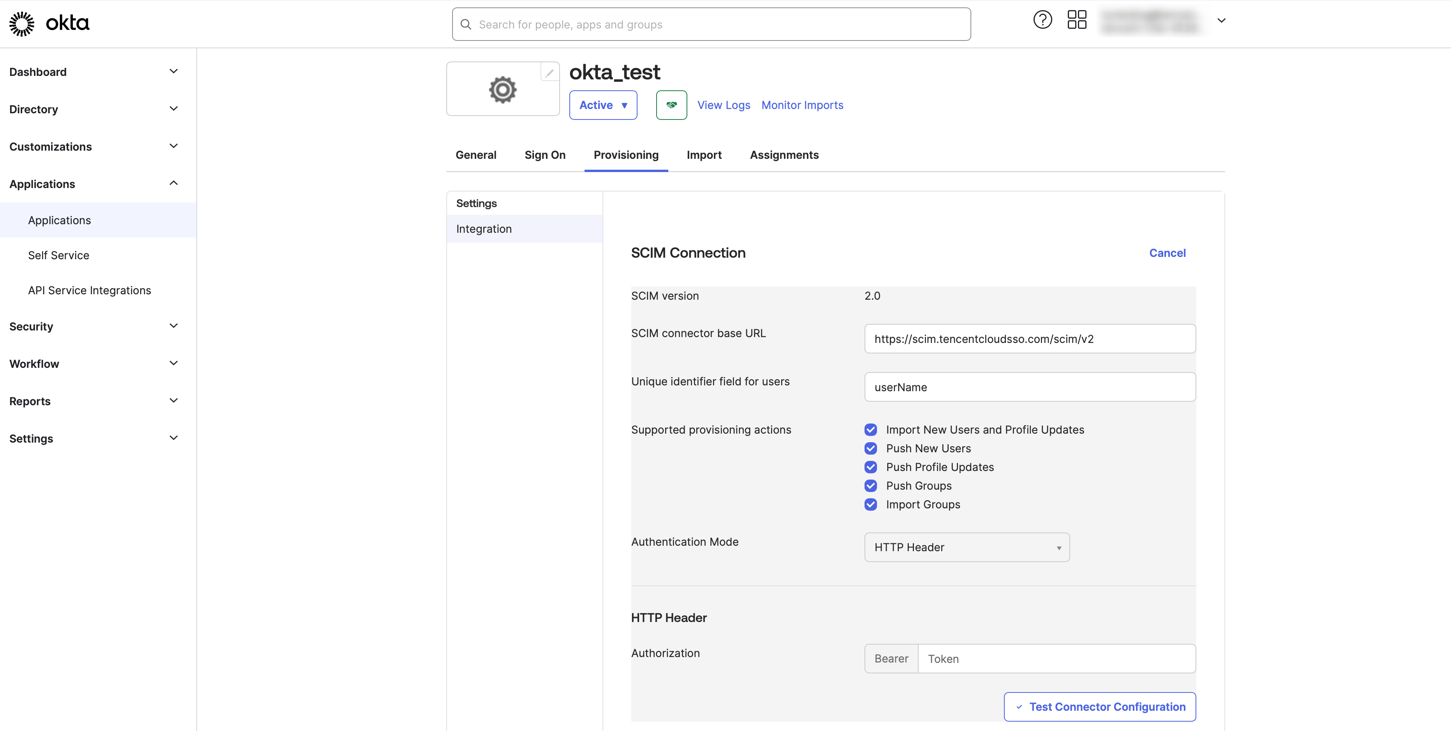Uncheck the Push Groups checkbox
1451x731 pixels.
tap(870, 486)
